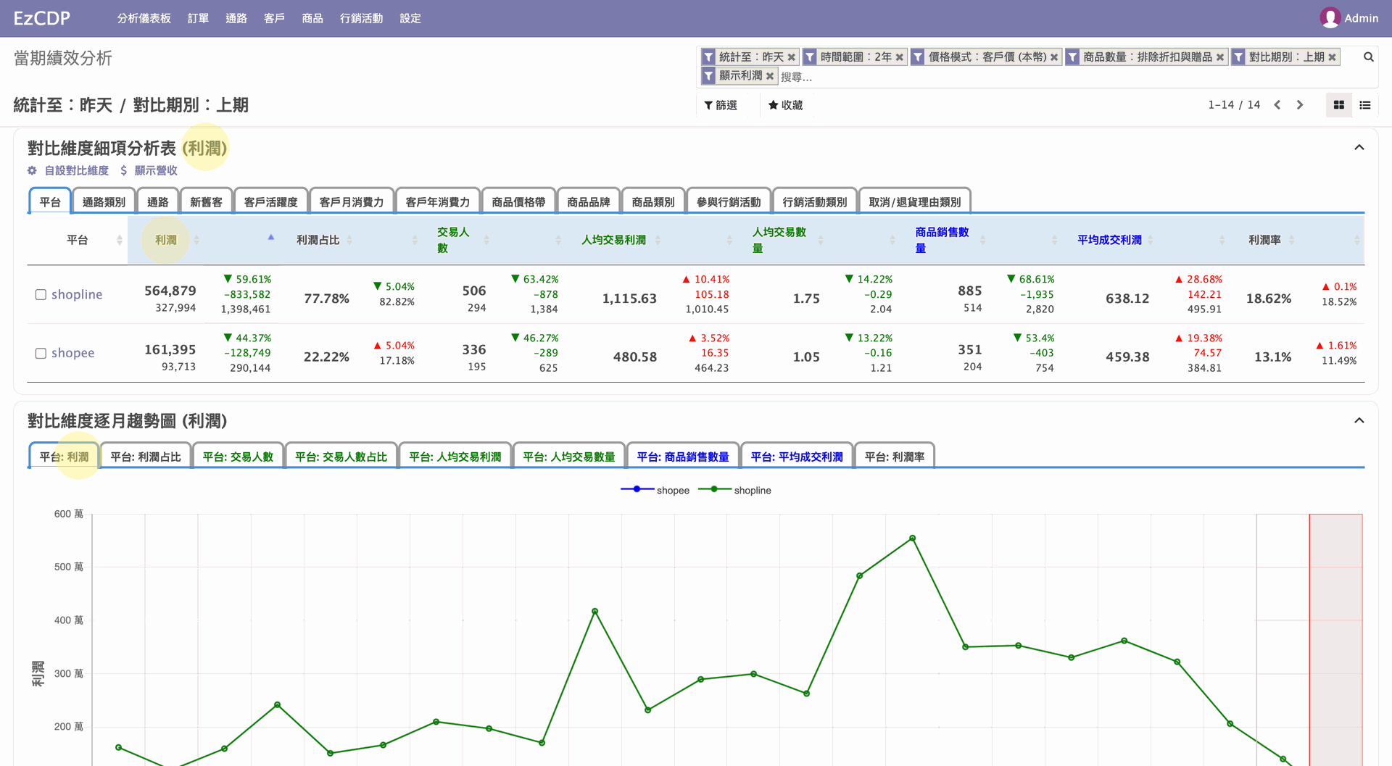Sort arrows next to 利潤率 header

coord(1291,240)
